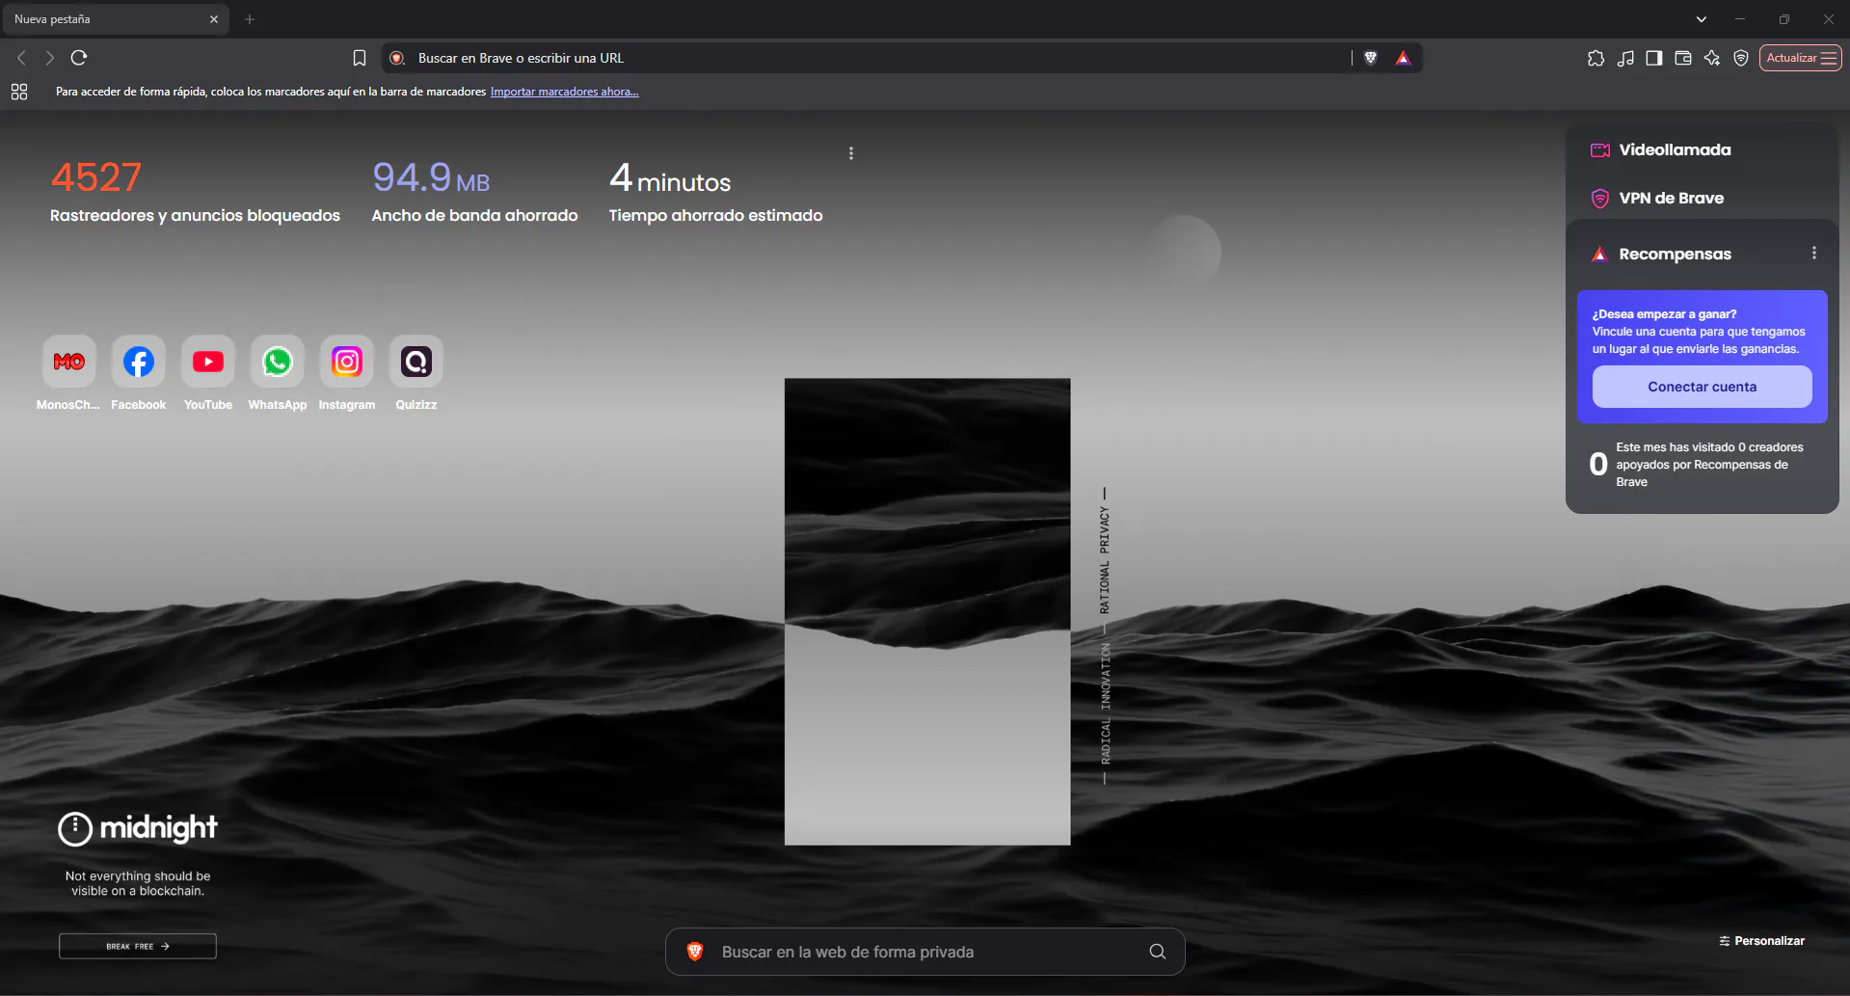This screenshot has width=1850, height=996.
Task: Open the Recompensas card options menu
Action: pyautogui.click(x=1814, y=253)
